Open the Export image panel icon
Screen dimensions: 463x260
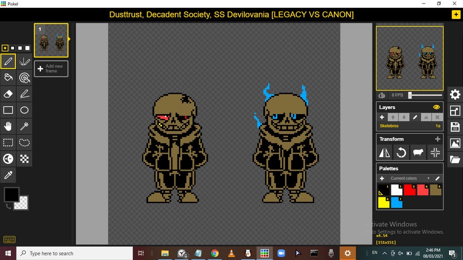(x=455, y=143)
